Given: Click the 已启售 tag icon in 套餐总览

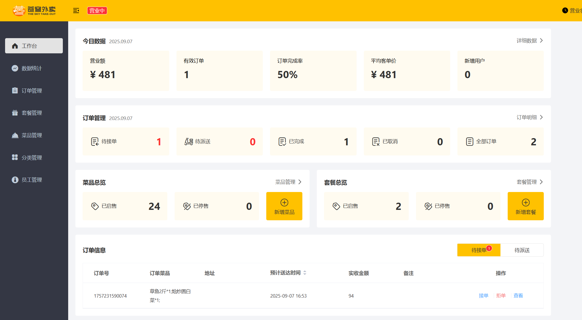Looking at the screenshot, I should click(336, 206).
